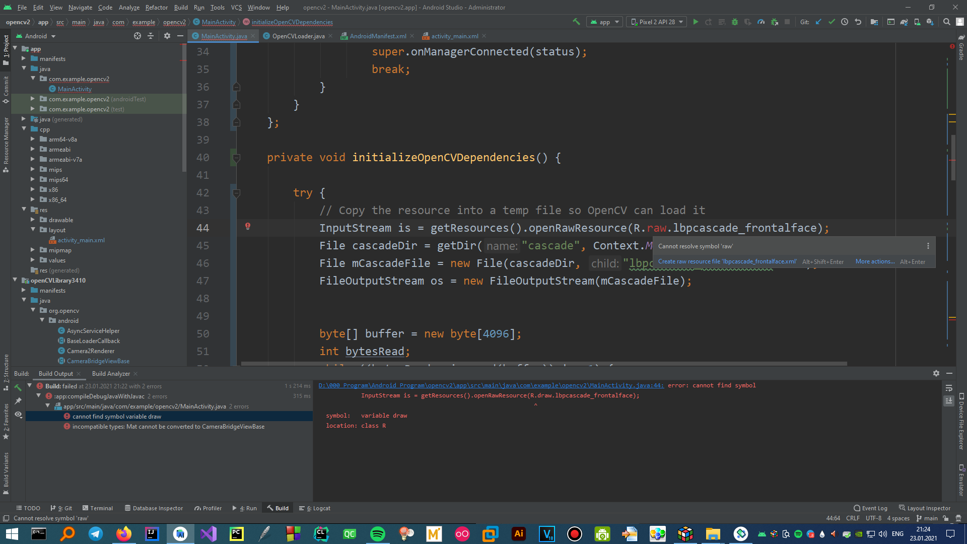Click the red error bulb at line 44

(x=248, y=226)
